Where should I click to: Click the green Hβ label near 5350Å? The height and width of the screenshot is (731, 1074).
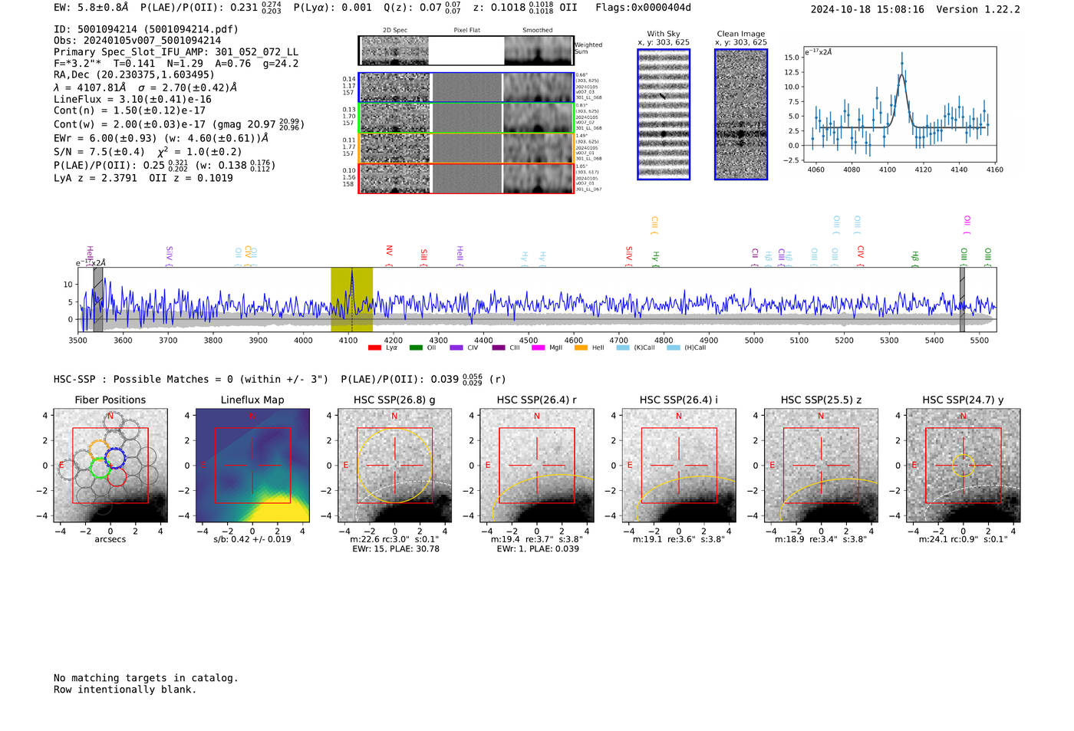click(x=914, y=257)
